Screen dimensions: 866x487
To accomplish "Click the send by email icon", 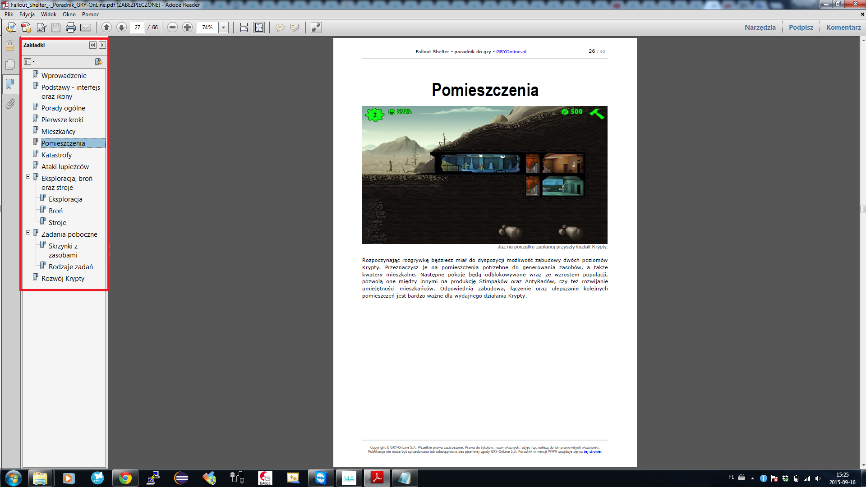I will pyautogui.click(x=86, y=28).
